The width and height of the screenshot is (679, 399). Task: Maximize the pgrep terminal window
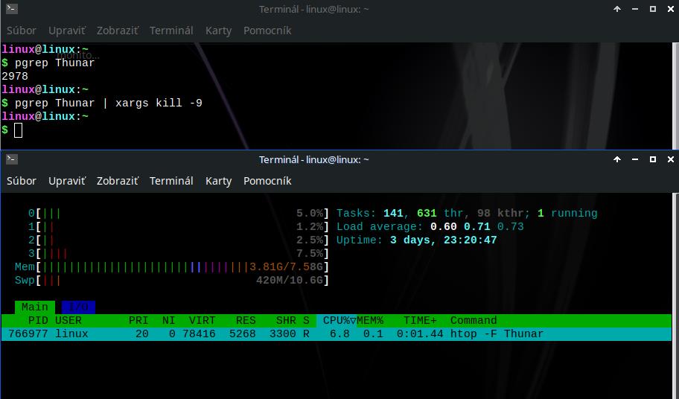[x=653, y=10]
